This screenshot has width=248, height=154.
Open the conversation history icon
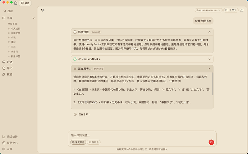(42, 10)
